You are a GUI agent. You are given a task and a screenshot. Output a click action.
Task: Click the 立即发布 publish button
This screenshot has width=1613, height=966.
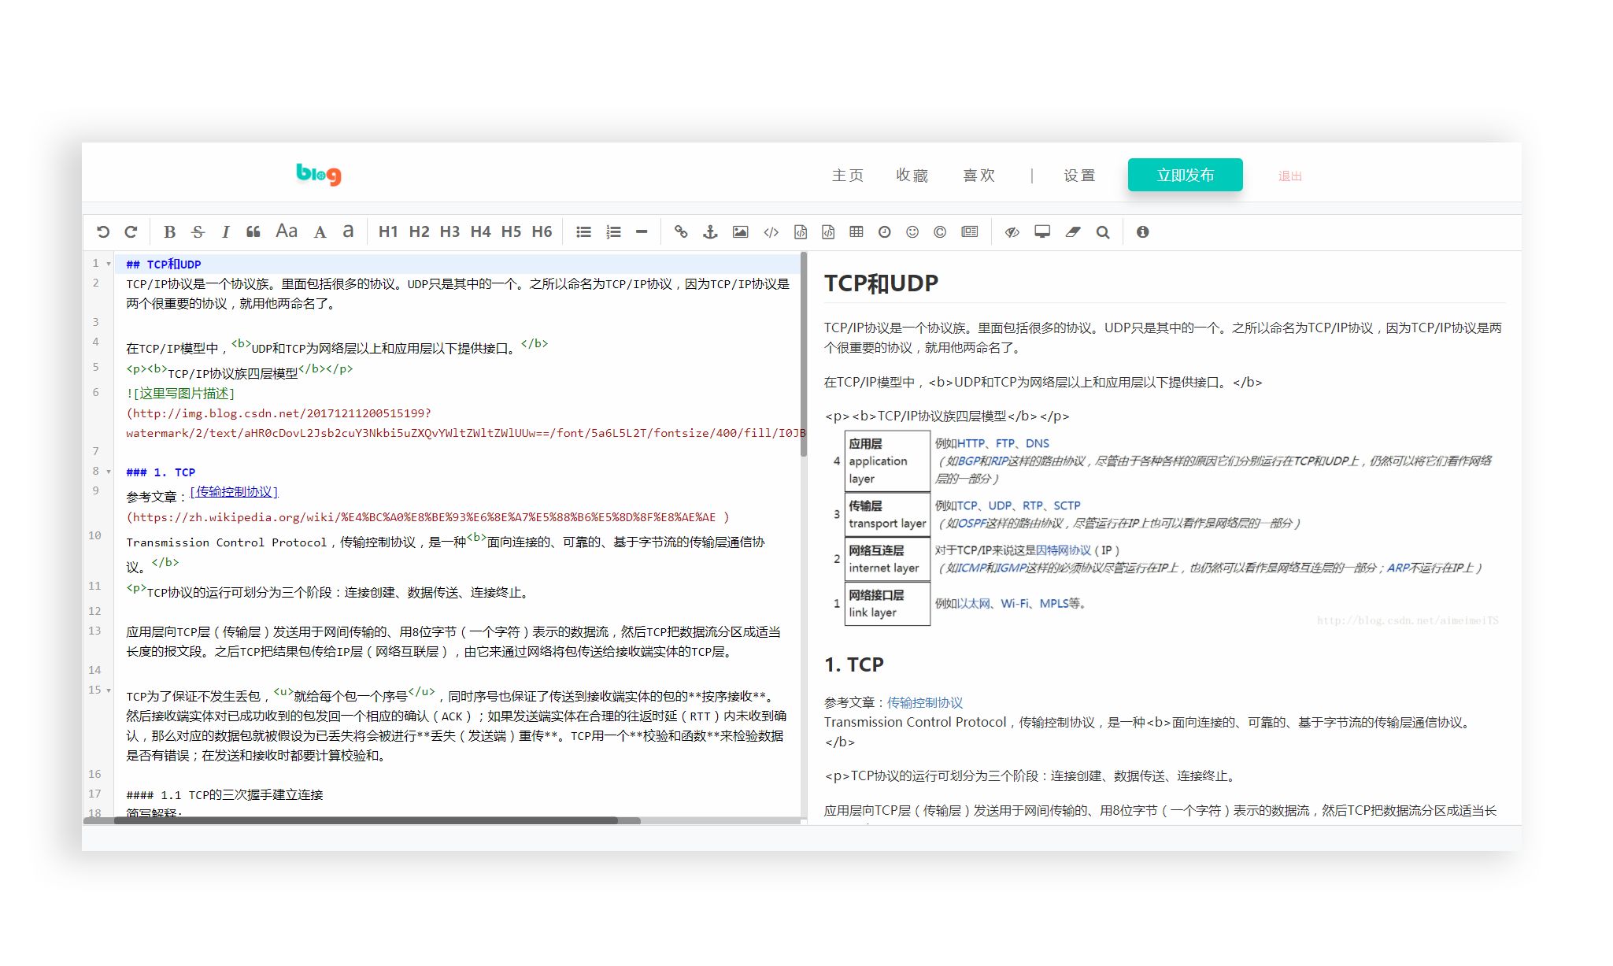(1185, 175)
